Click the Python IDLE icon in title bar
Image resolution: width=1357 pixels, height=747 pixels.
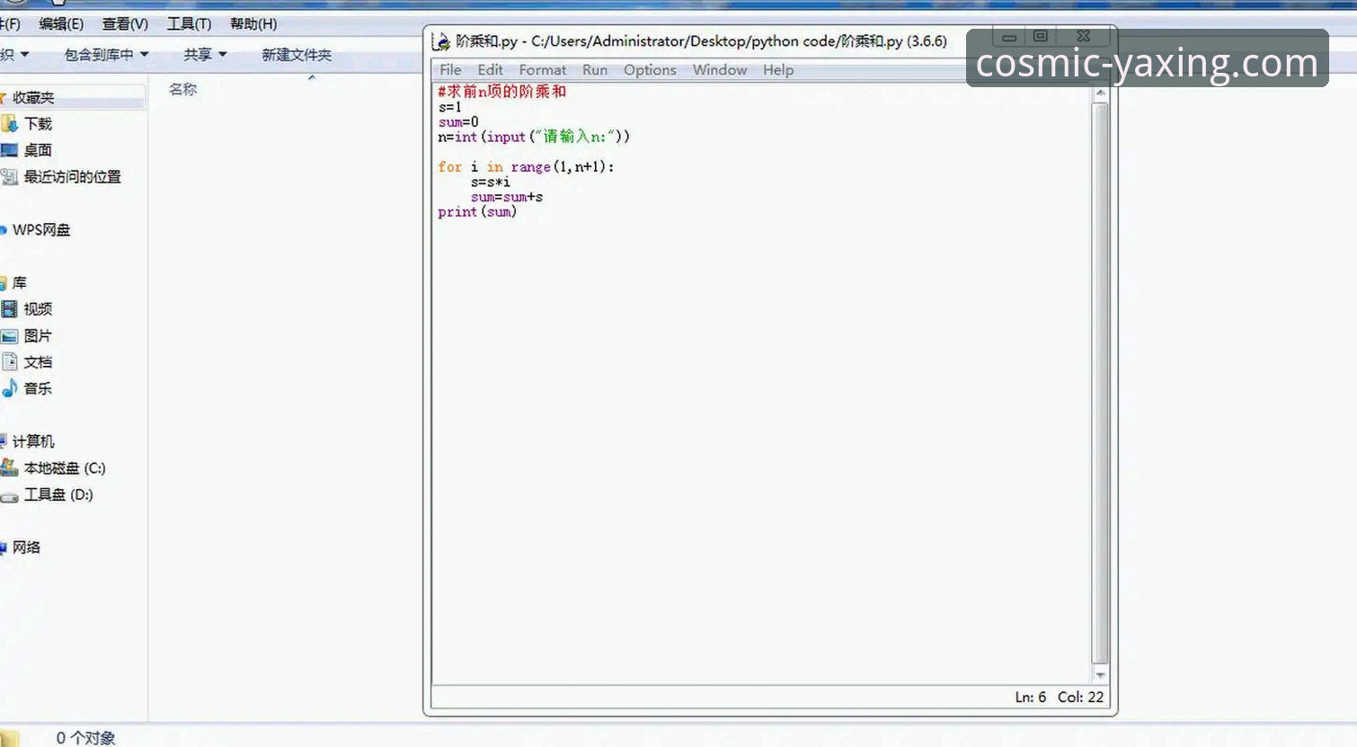click(x=441, y=41)
